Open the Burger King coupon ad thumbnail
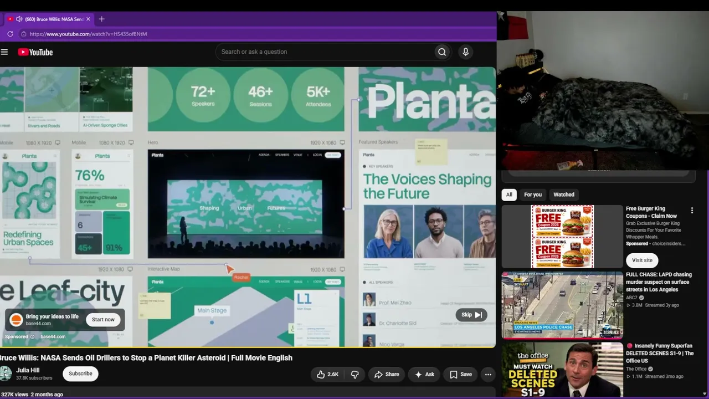Screen dimensions: 709x399 coord(562,237)
